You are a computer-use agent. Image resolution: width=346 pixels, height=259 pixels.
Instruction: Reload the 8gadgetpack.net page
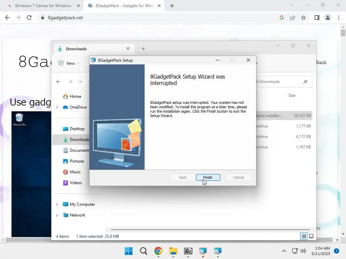pyautogui.click(x=29, y=18)
